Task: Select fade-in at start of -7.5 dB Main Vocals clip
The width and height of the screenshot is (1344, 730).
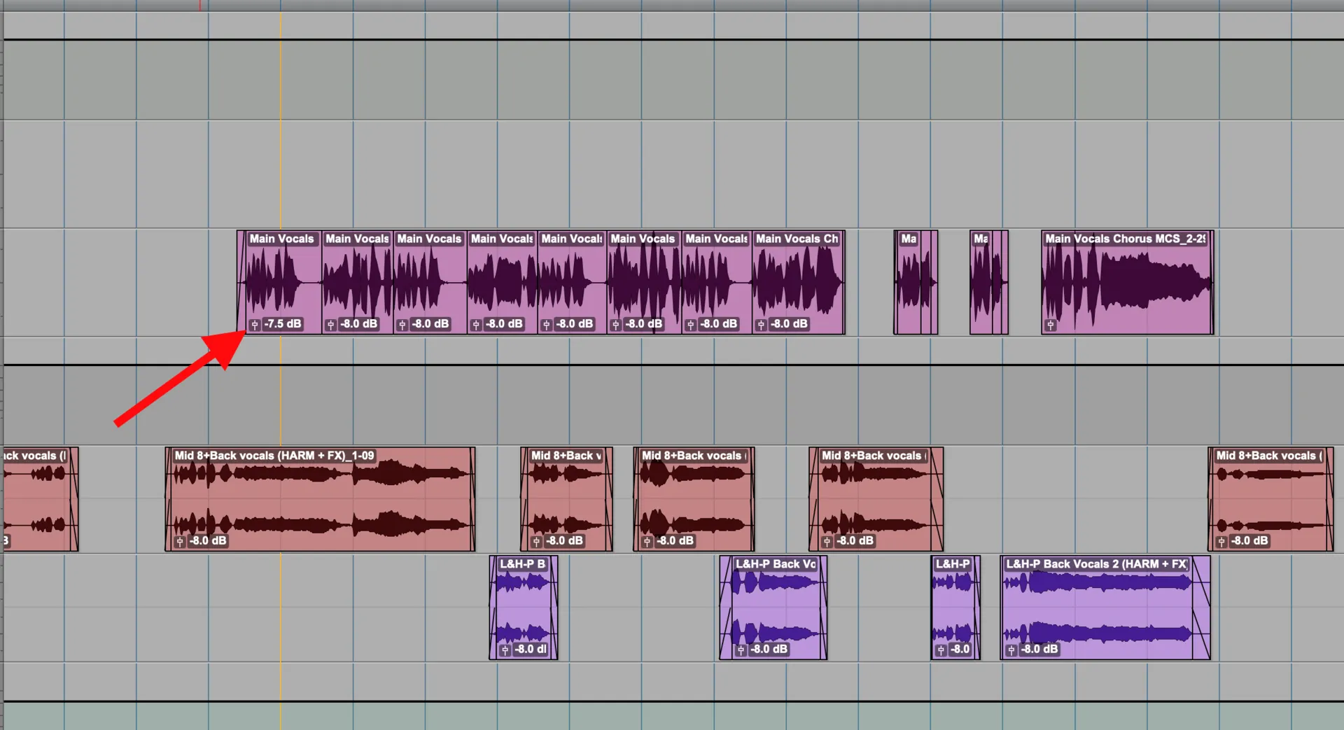Action: [241, 282]
